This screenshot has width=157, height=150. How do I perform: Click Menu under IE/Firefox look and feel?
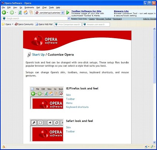pyautogui.click(x=69, y=103)
